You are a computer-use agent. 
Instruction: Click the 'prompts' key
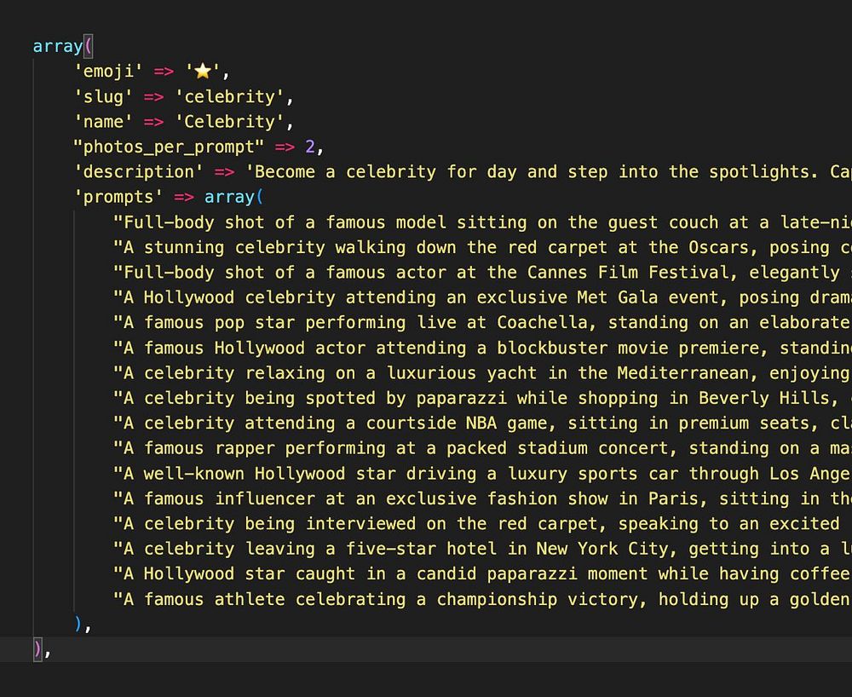pyautogui.click(x=118, y=197)
